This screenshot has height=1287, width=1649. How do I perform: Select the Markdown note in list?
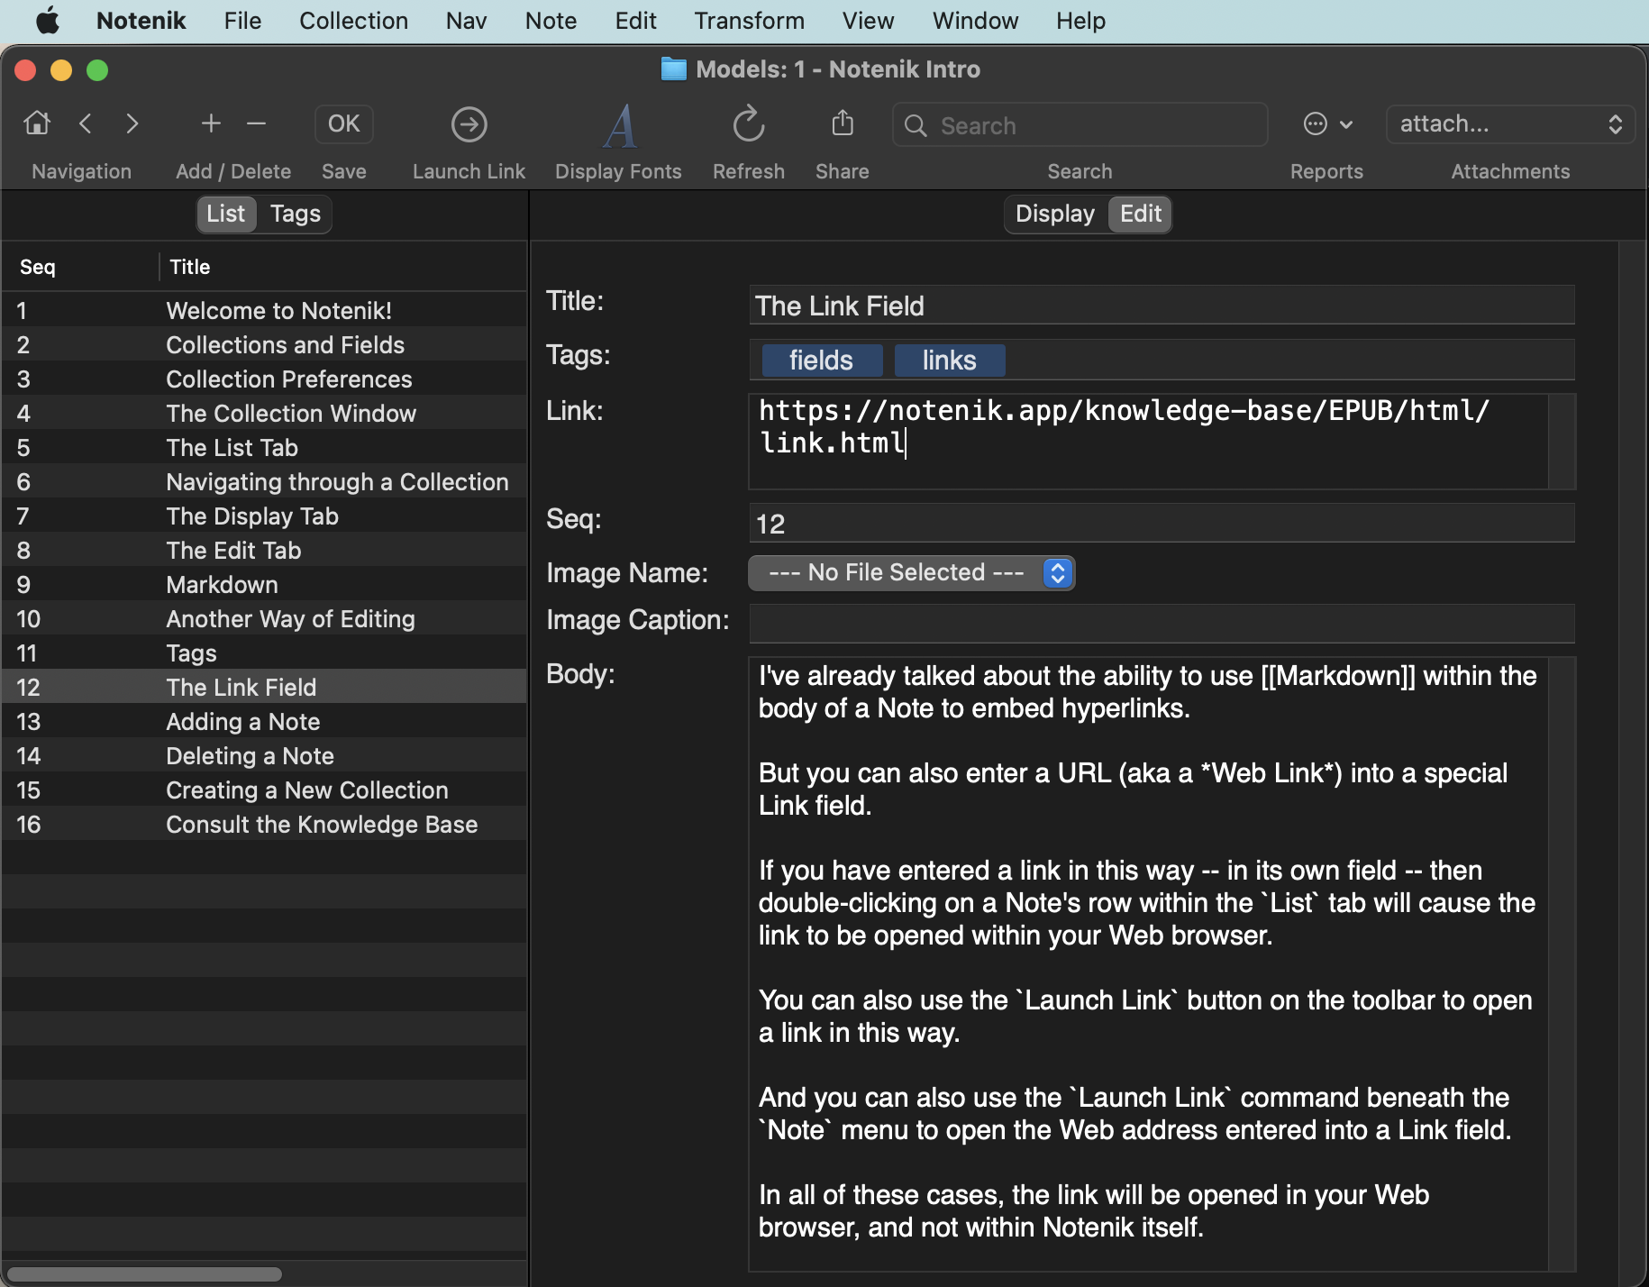(222, 585)
